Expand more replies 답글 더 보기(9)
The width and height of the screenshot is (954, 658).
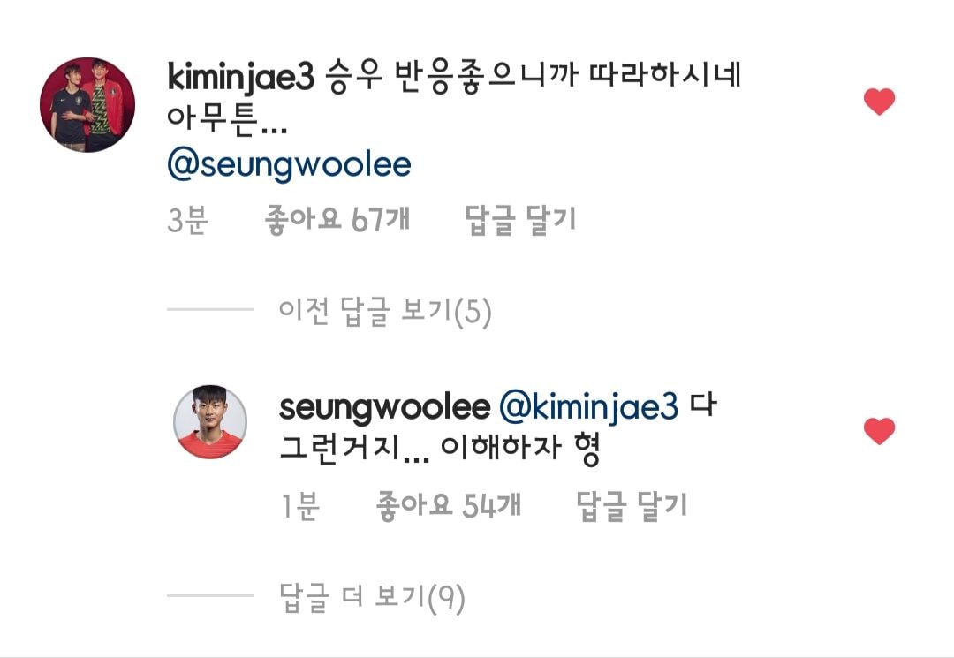[x=373, y=597]
